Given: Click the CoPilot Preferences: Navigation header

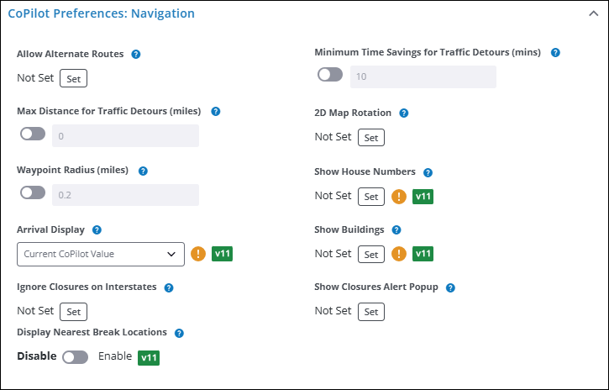Looking at the screenshot, I should (x=101, y=13).
